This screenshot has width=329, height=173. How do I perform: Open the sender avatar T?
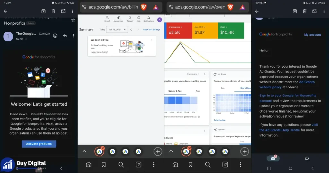(x=8, y=37)
